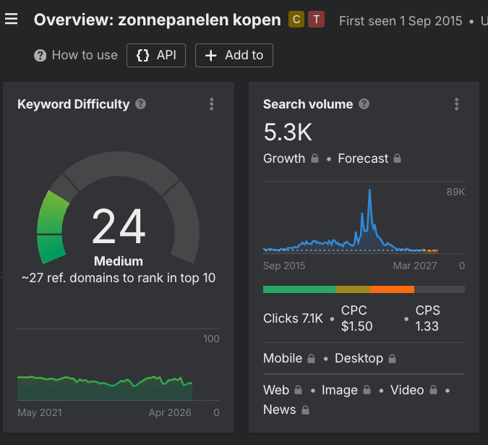The width and height of the screenshot is (488, 445).
Task: Click the yellow C badge
Action: point(296,20)
